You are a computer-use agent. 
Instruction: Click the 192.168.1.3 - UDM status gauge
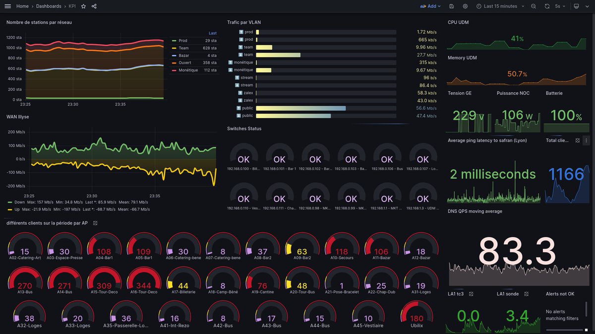(422, 196)
